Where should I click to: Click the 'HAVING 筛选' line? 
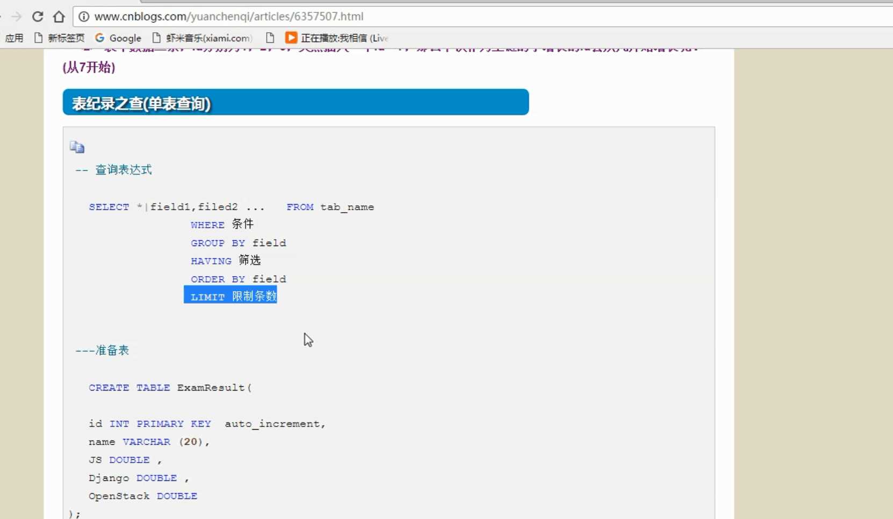tap(226, 261)
